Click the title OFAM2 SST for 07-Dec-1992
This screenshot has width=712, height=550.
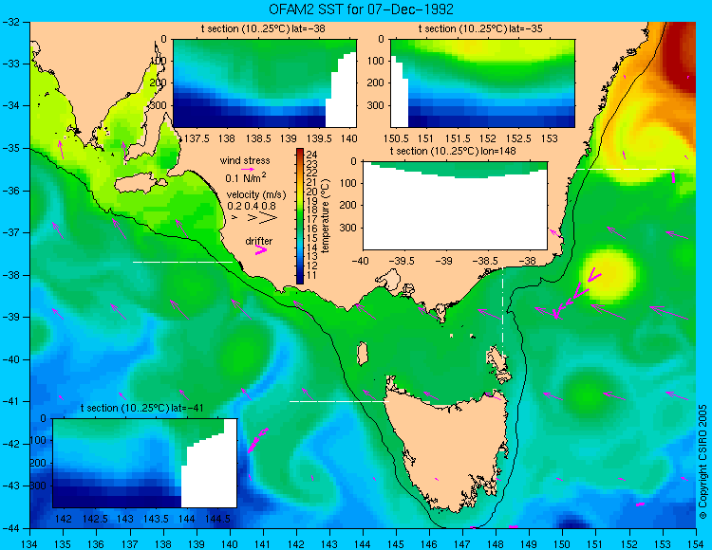pyautogui.click(x=361, y=9)
